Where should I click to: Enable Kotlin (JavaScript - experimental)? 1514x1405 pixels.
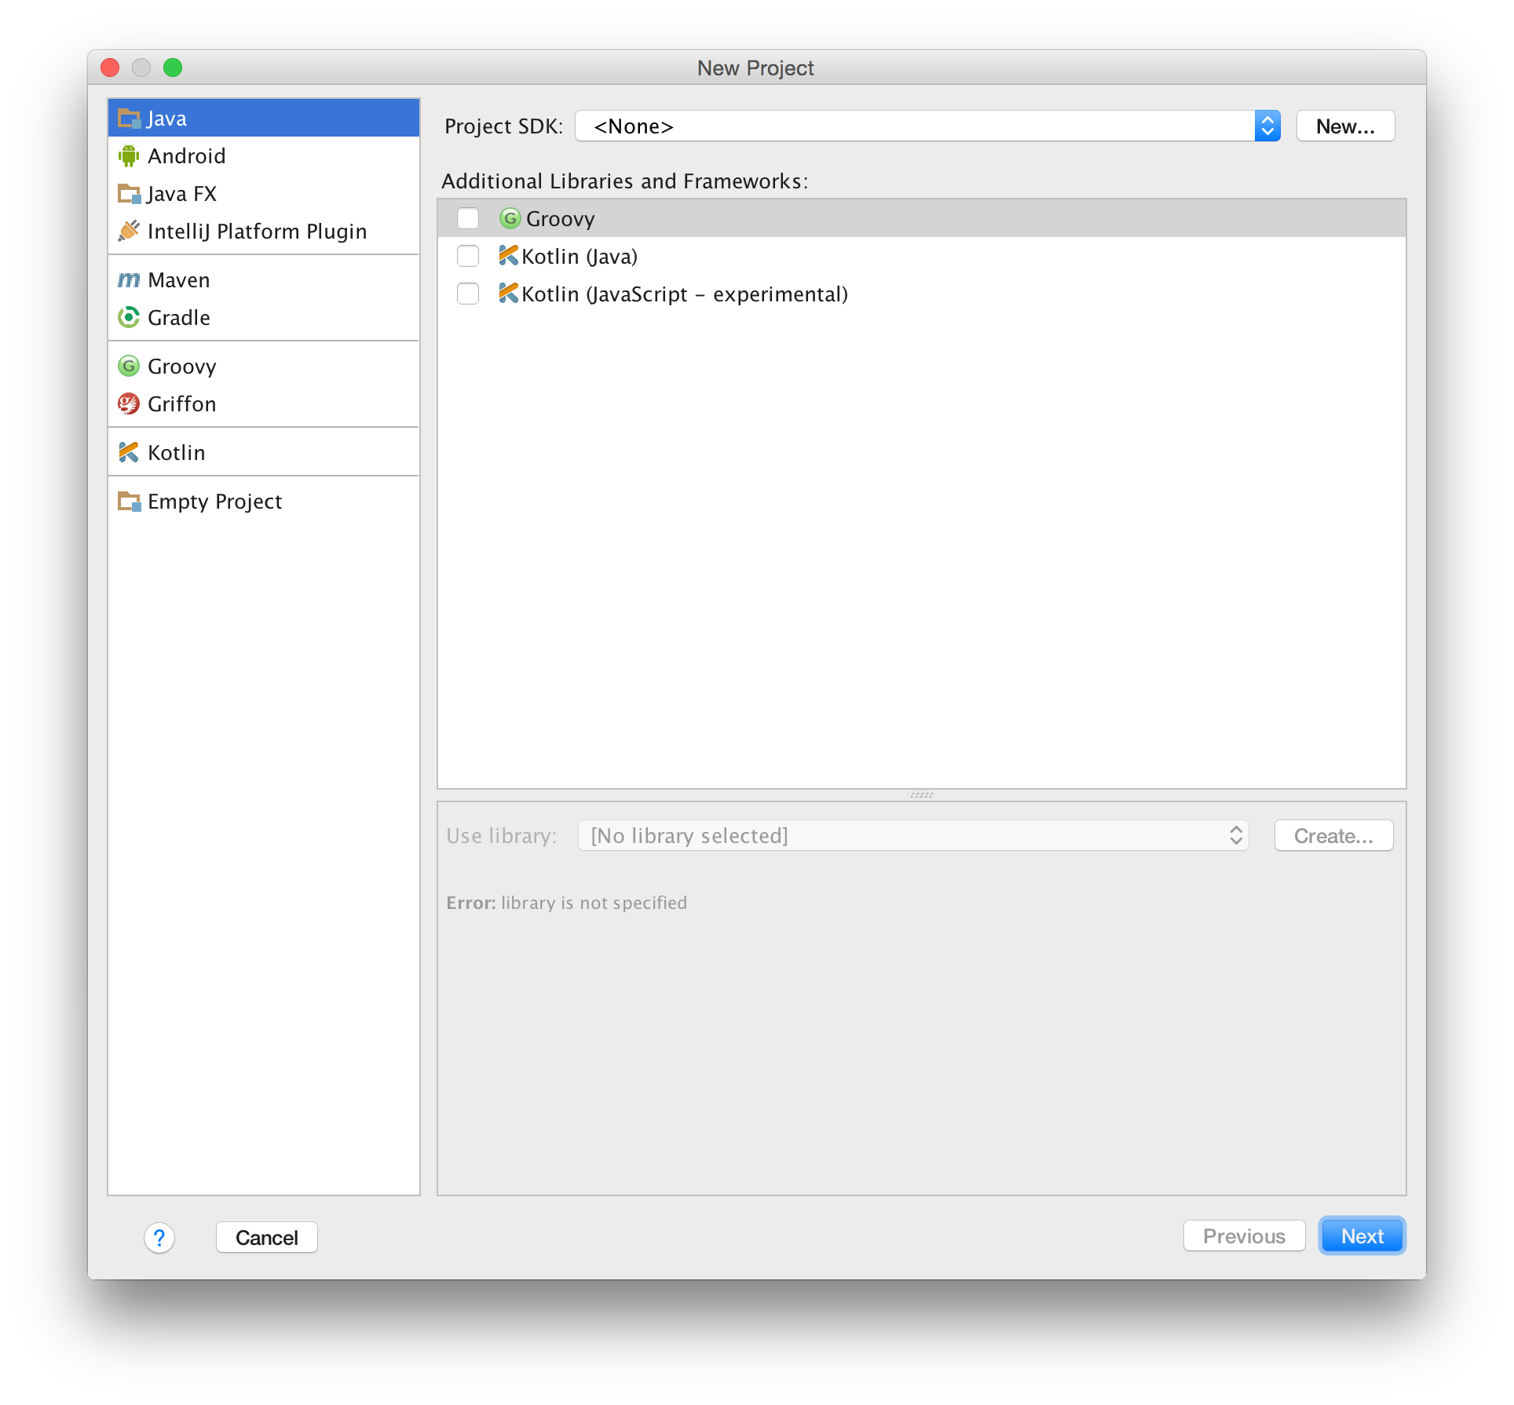coord(469,294)
